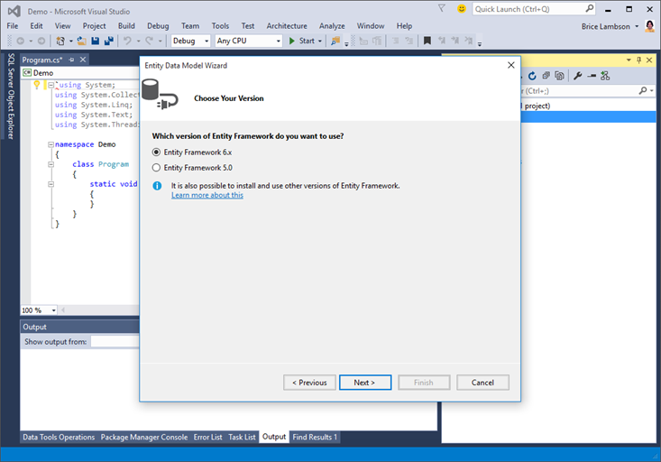The image size is (661, 462).
Task: Click the Undo arrow icon
Action: (x=127, y=41)
